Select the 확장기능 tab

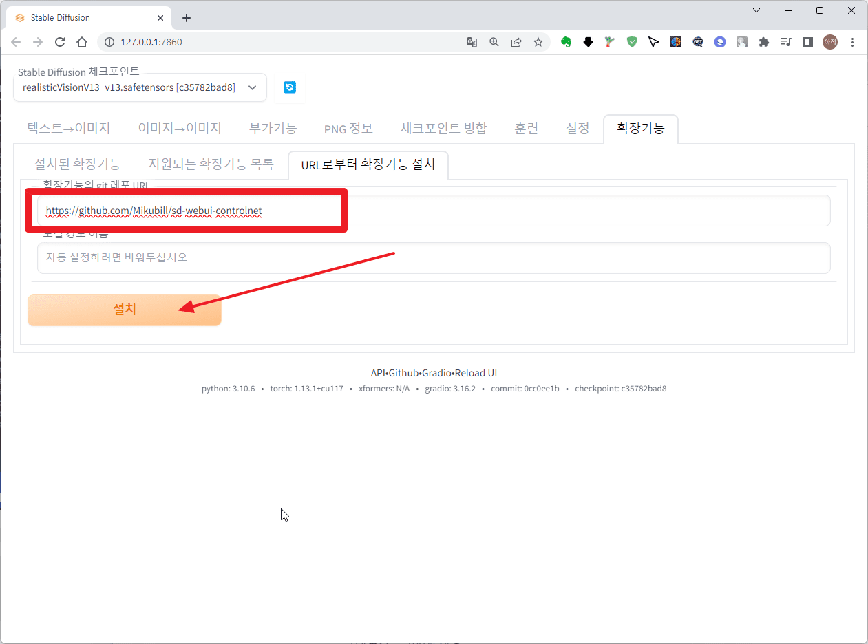tap(641, 129)
